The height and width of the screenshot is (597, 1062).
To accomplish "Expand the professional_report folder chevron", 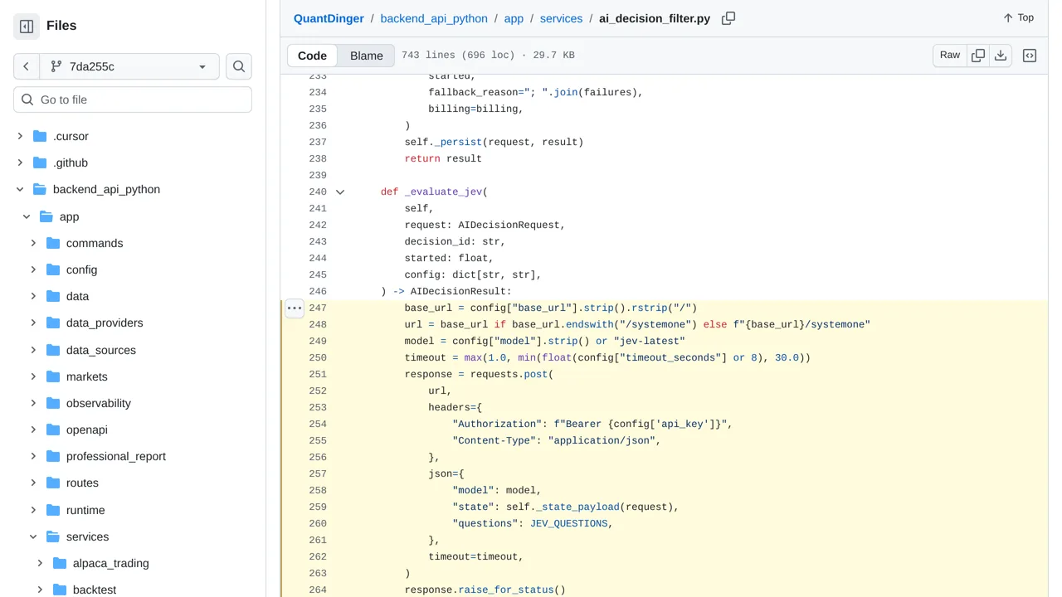I will click(33, 456).
